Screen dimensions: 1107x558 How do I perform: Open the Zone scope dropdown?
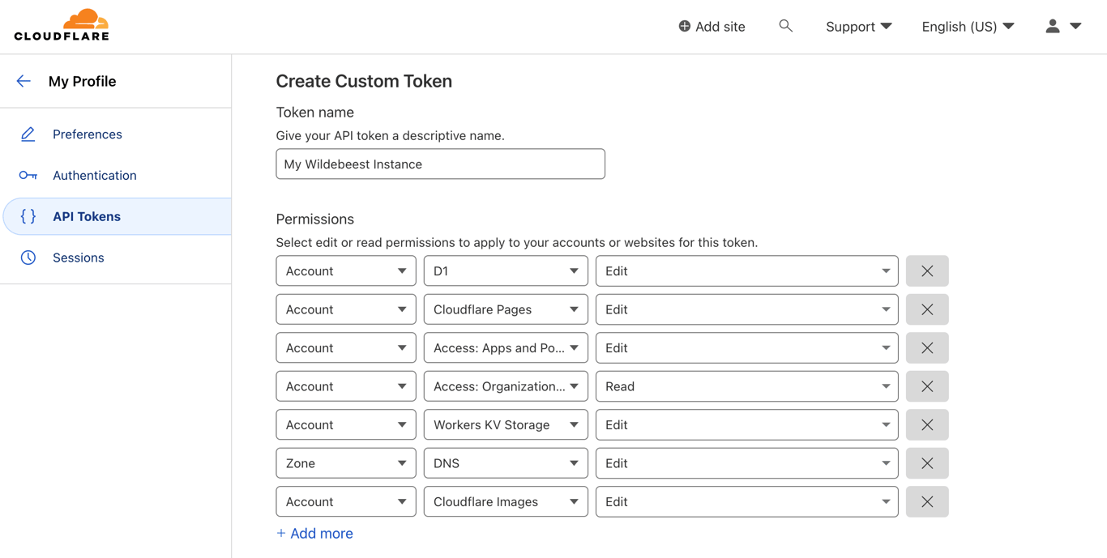click(x=346, y=463)
